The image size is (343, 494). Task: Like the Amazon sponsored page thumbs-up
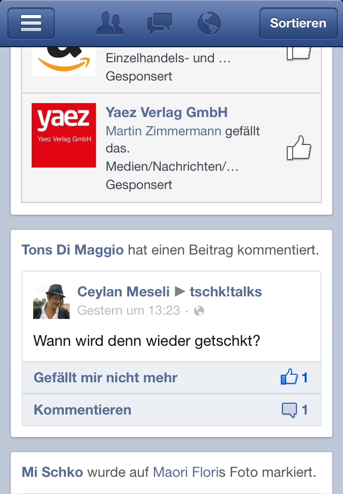299,53
